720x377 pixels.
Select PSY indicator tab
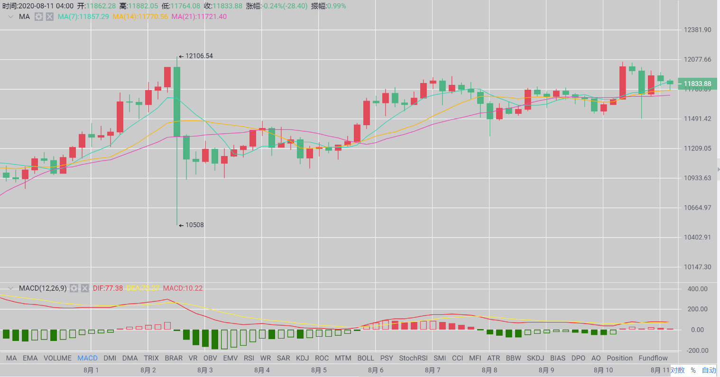(387, 358)
